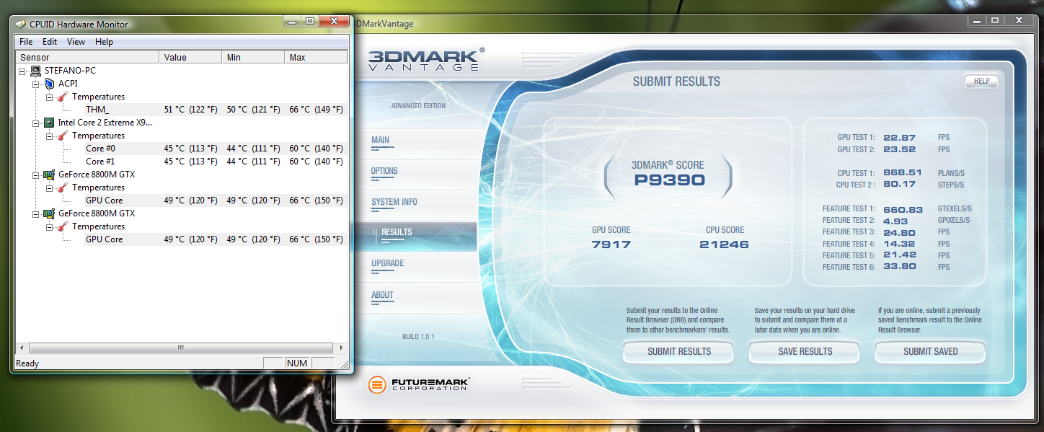Go to the MAIN section in 3DMark Vantage
Screen dimensions: 1044x432
(381, 140)
